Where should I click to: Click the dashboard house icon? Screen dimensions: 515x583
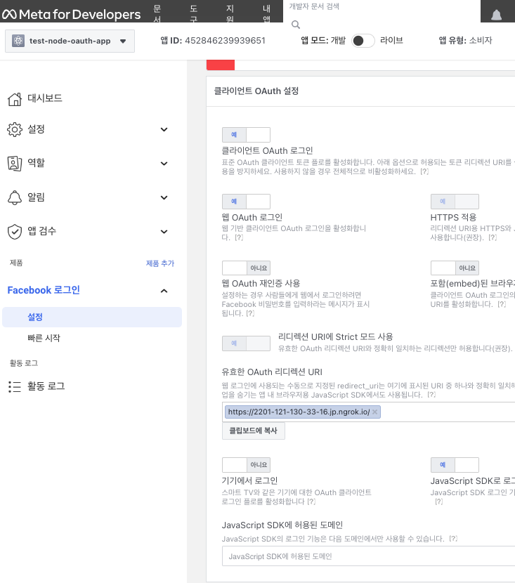[15, 99]
